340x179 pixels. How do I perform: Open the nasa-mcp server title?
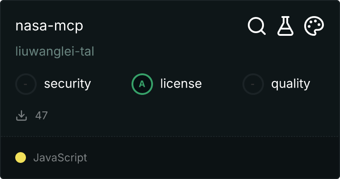[49, 26]
